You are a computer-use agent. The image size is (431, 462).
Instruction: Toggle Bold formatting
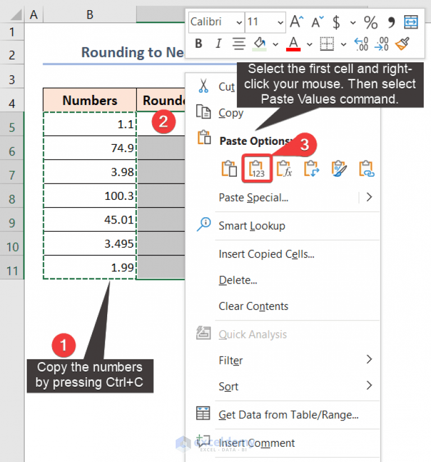199,44
